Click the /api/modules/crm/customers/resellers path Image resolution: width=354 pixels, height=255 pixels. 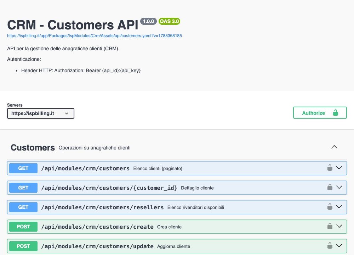click(x=103, y=207)
